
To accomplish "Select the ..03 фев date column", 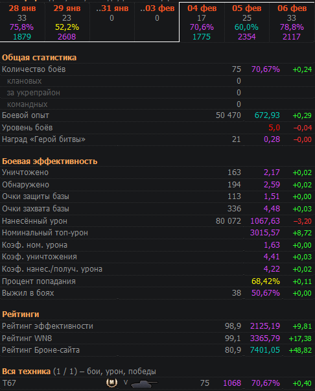I will click(157, 22).
